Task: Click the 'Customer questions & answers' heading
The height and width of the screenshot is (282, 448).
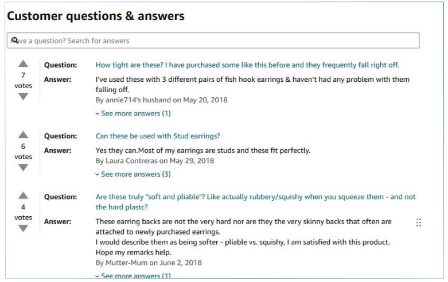Action: tap(96, 16)
